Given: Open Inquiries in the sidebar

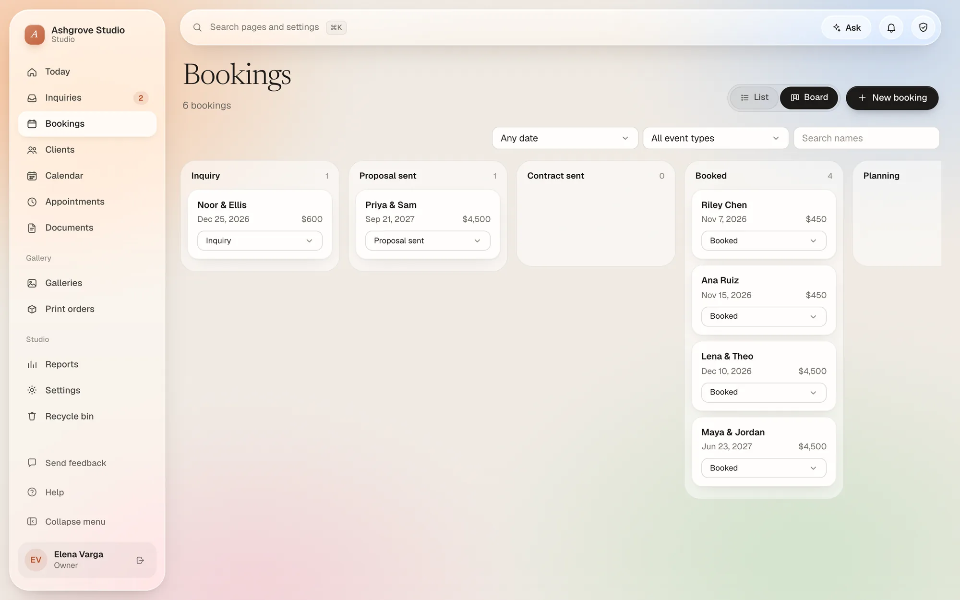Looking at the screenshot, I should 87,98.
